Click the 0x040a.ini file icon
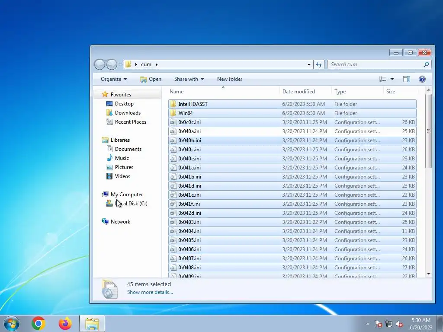The height and width of the screenshot is (332, 443). (x=173, y=131)
